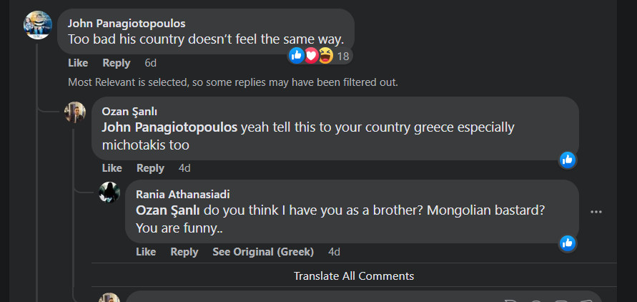Click the laughing reaction emoji icon
637x302 pixels.
click(x=325, y=55)
